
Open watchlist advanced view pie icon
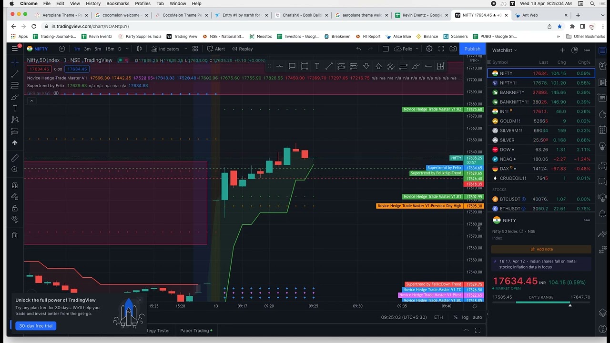point(575,50)
